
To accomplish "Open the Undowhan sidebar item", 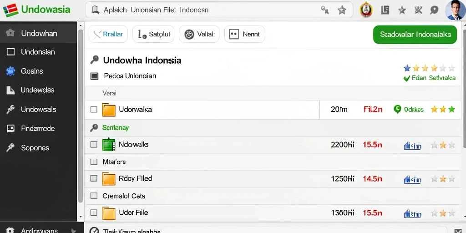I will pyautogui.click(x=39, y=33).
